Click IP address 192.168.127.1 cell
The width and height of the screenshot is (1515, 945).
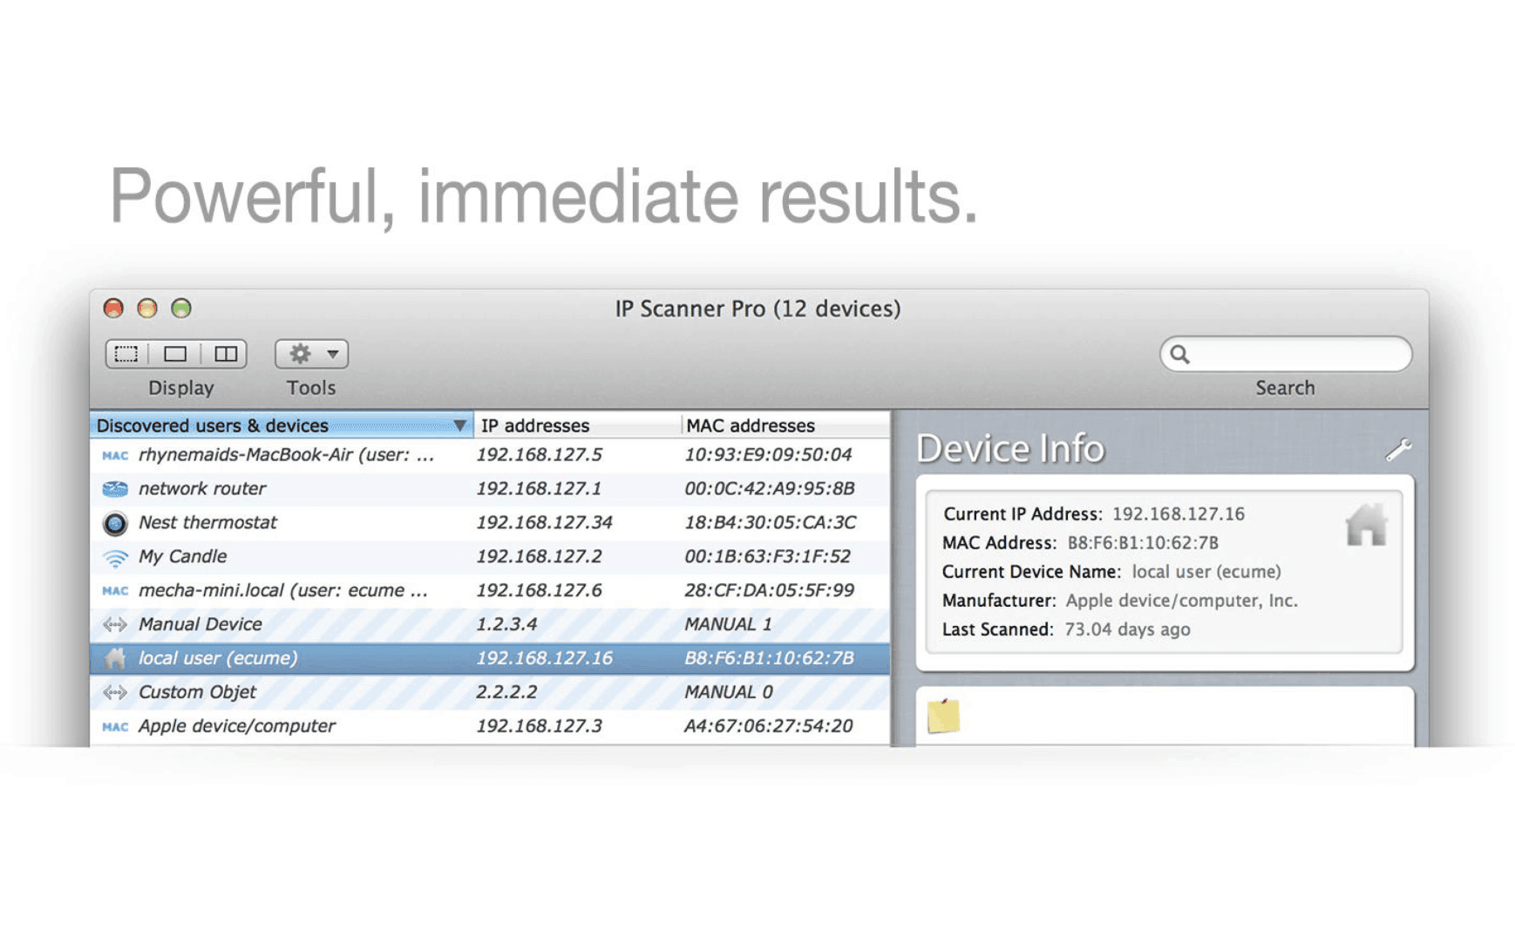point(539,489)
